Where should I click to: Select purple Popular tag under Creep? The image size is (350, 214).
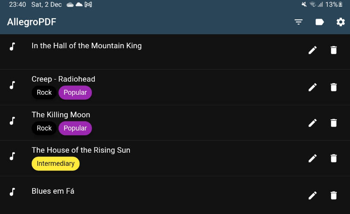pos(75,92)
